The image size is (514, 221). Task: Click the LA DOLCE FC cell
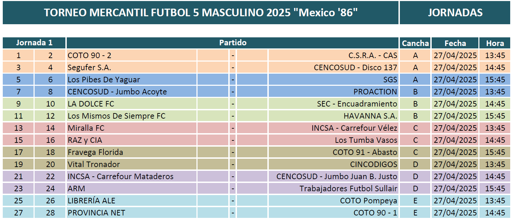pyautogui.click(x=131, y=104)
